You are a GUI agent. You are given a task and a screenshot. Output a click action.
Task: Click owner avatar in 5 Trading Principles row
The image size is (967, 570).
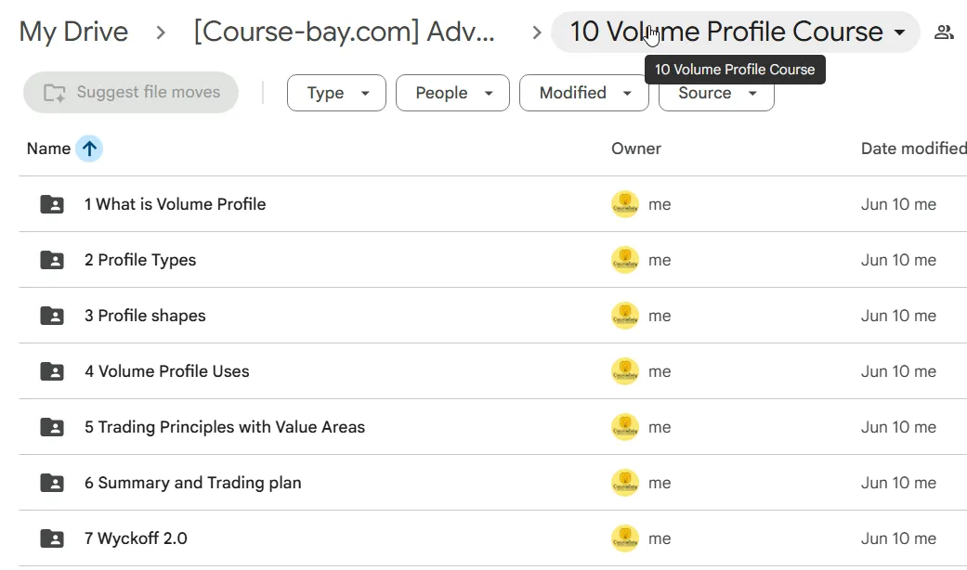tap(625, 427)
